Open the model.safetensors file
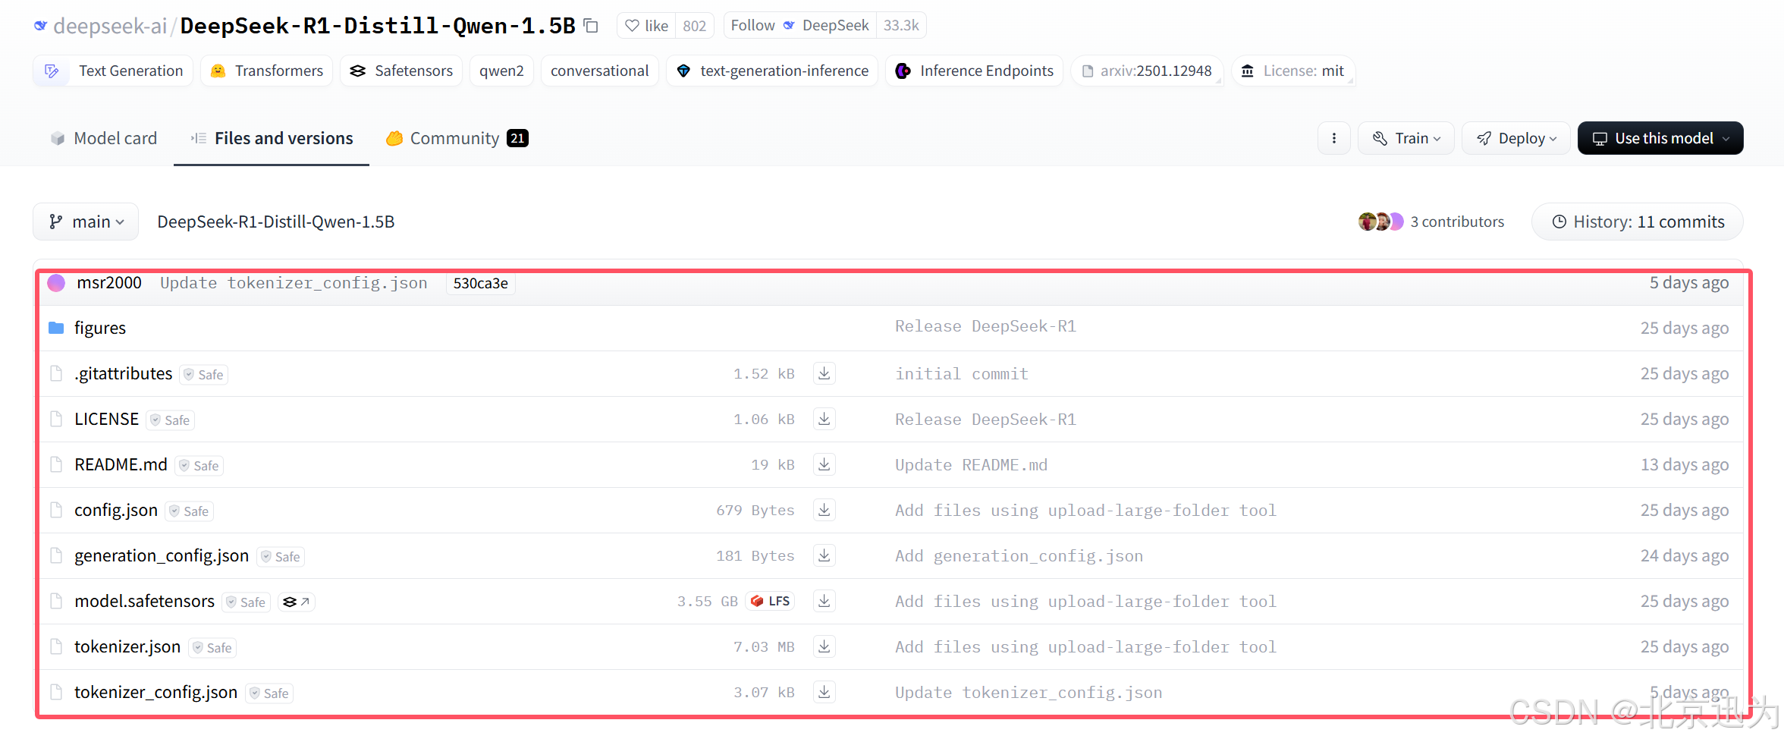Screen dimensions: 1784x742 pos(145,601)
